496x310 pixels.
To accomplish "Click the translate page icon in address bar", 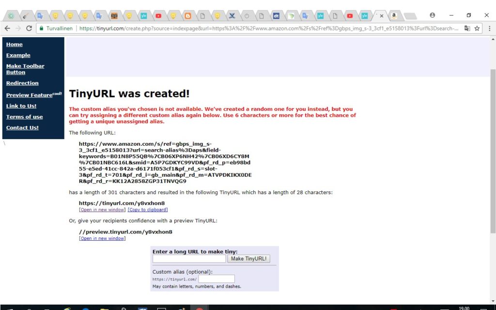I will tap(467, 29).
